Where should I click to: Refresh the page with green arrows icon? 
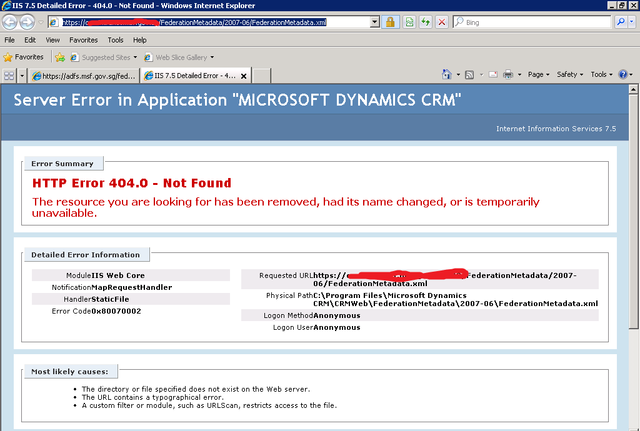[426, 22]
